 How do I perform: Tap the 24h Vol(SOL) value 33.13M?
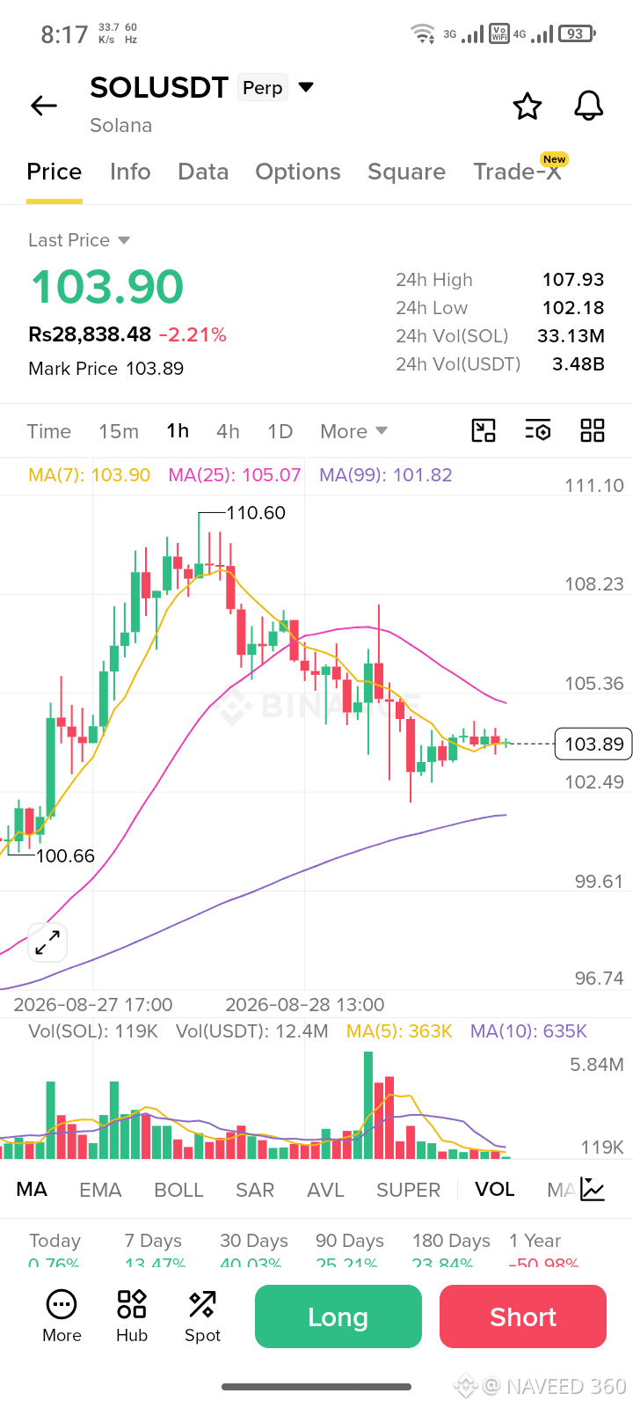tap(571, 336)
